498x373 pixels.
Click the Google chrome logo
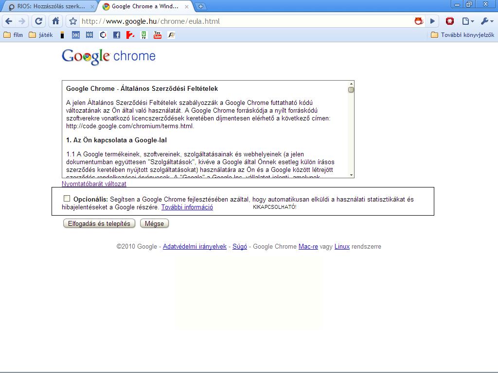point(108,56)
